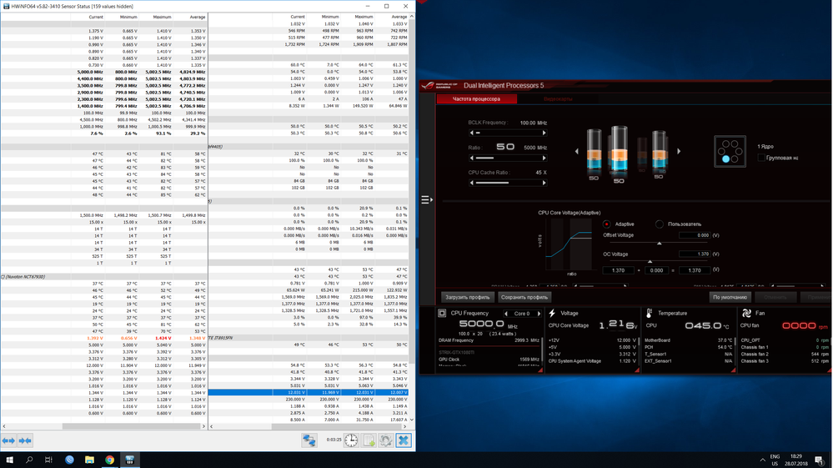Click the core selector dial graphic
This screenshot has height=468, width=833.
[730, 151]
